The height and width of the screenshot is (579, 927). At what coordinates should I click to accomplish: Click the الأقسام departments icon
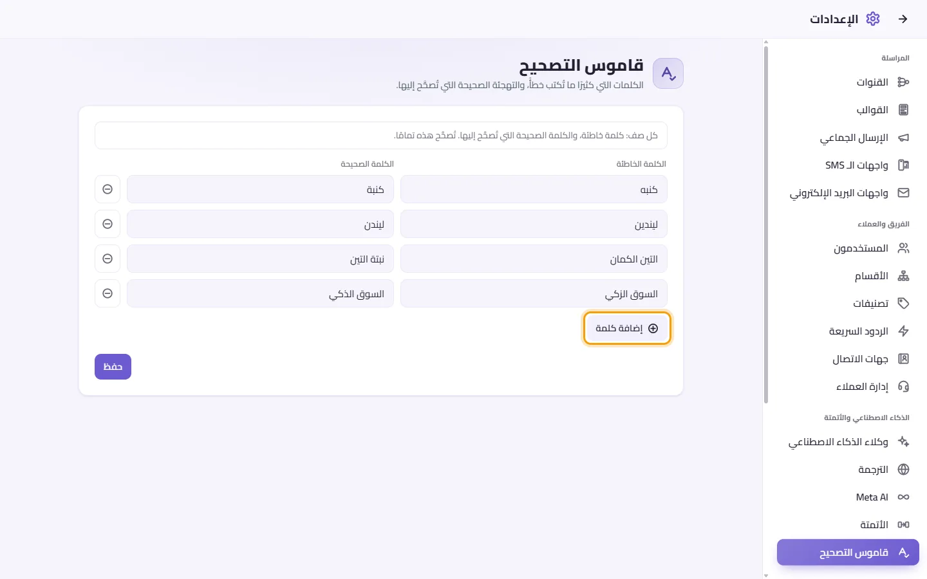tap(903, 276)
